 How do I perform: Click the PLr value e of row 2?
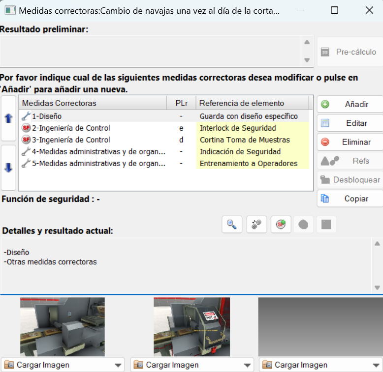pos(181,128)
